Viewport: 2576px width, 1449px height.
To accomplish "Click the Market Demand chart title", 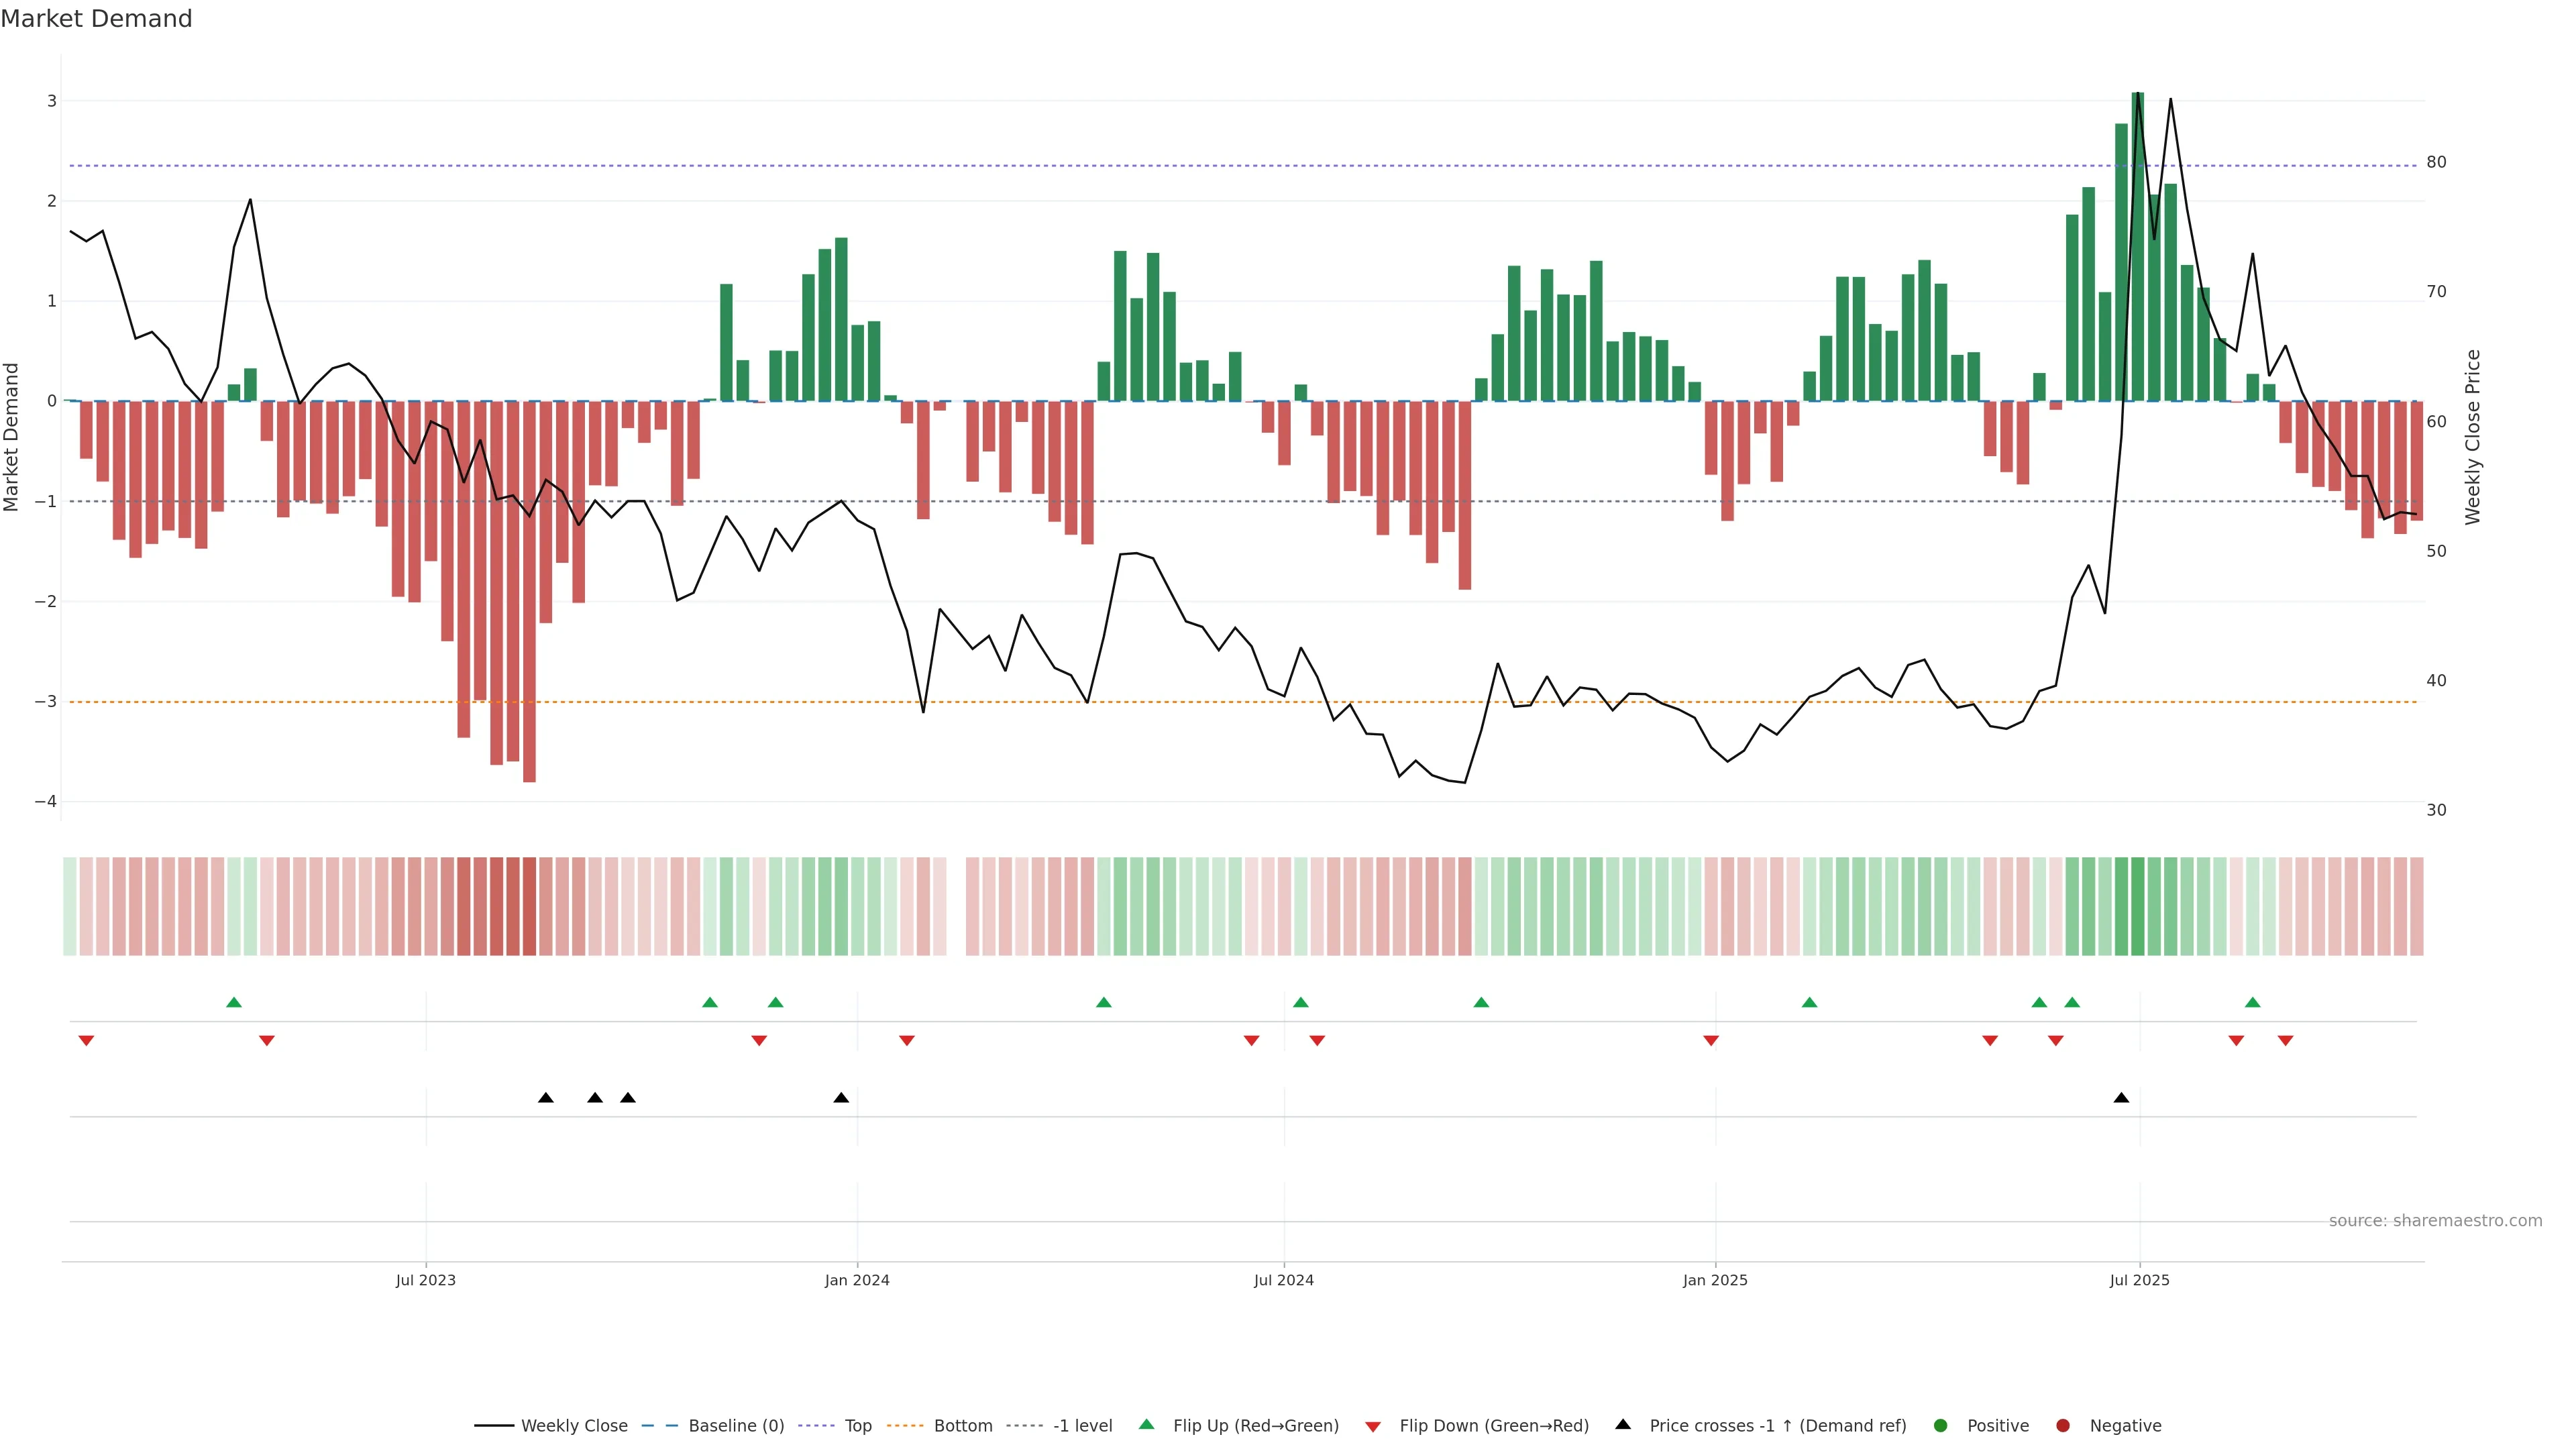I will pos(96,19).
